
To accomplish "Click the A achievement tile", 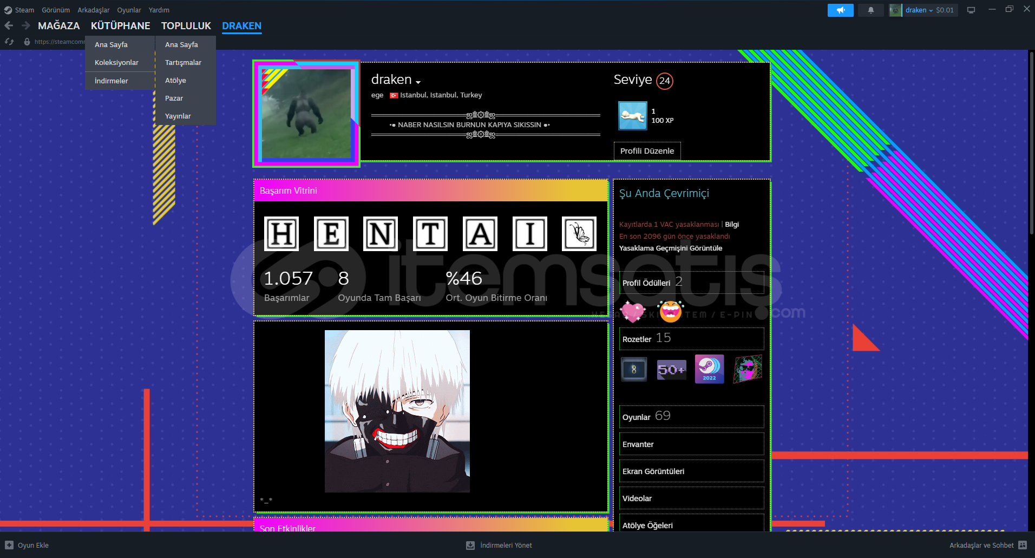I will 480,234.
